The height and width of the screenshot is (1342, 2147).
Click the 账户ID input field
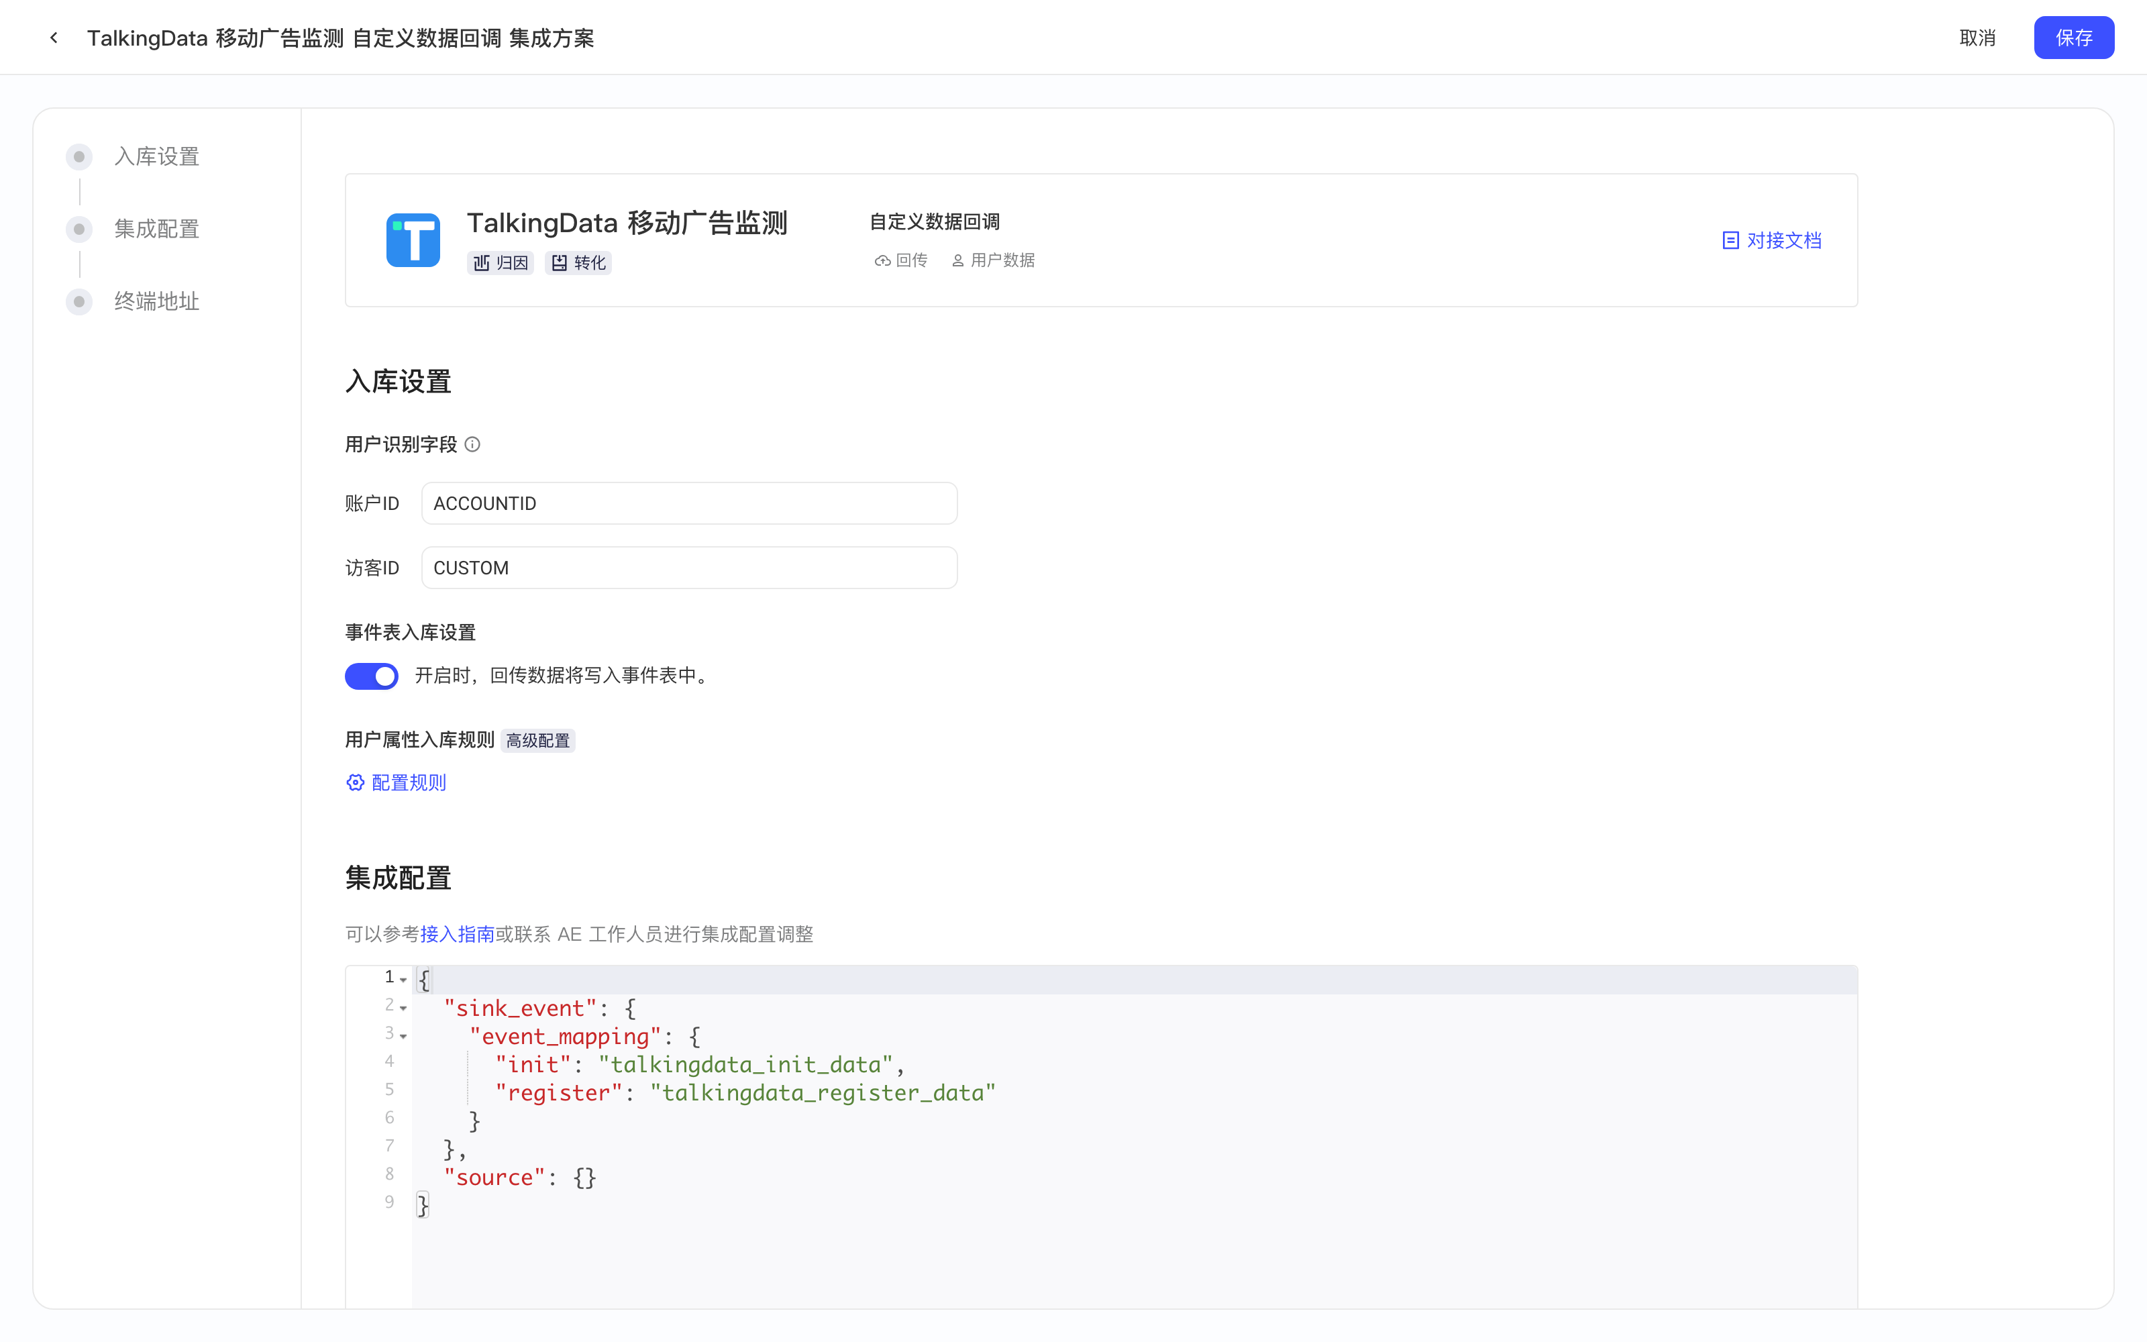(689, 503)
